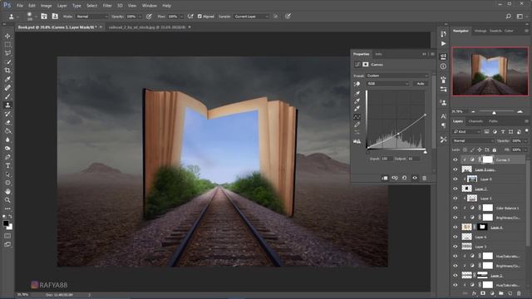This screenshot has width=532, height=299.
Task: Open the File menu
Action: click(20, 6)
